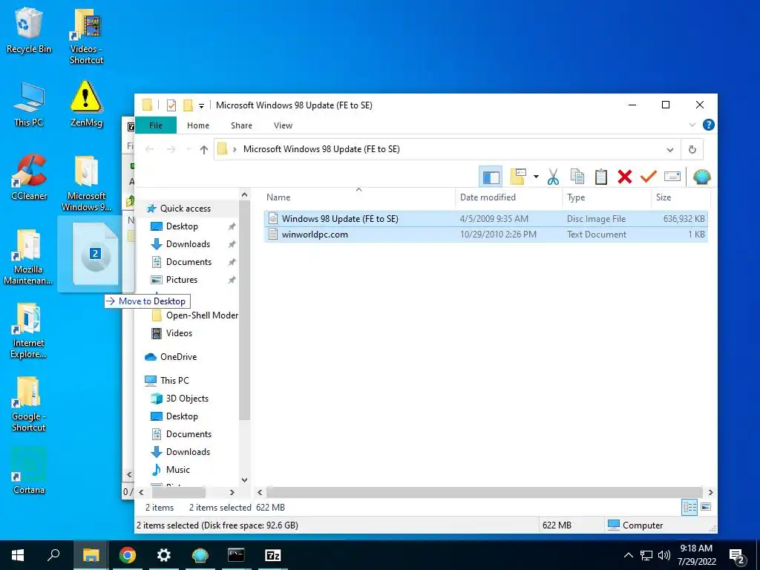The image size is (760, 570).
Task: Click the blue Help question icon
Action: click(x=708, y=125)
